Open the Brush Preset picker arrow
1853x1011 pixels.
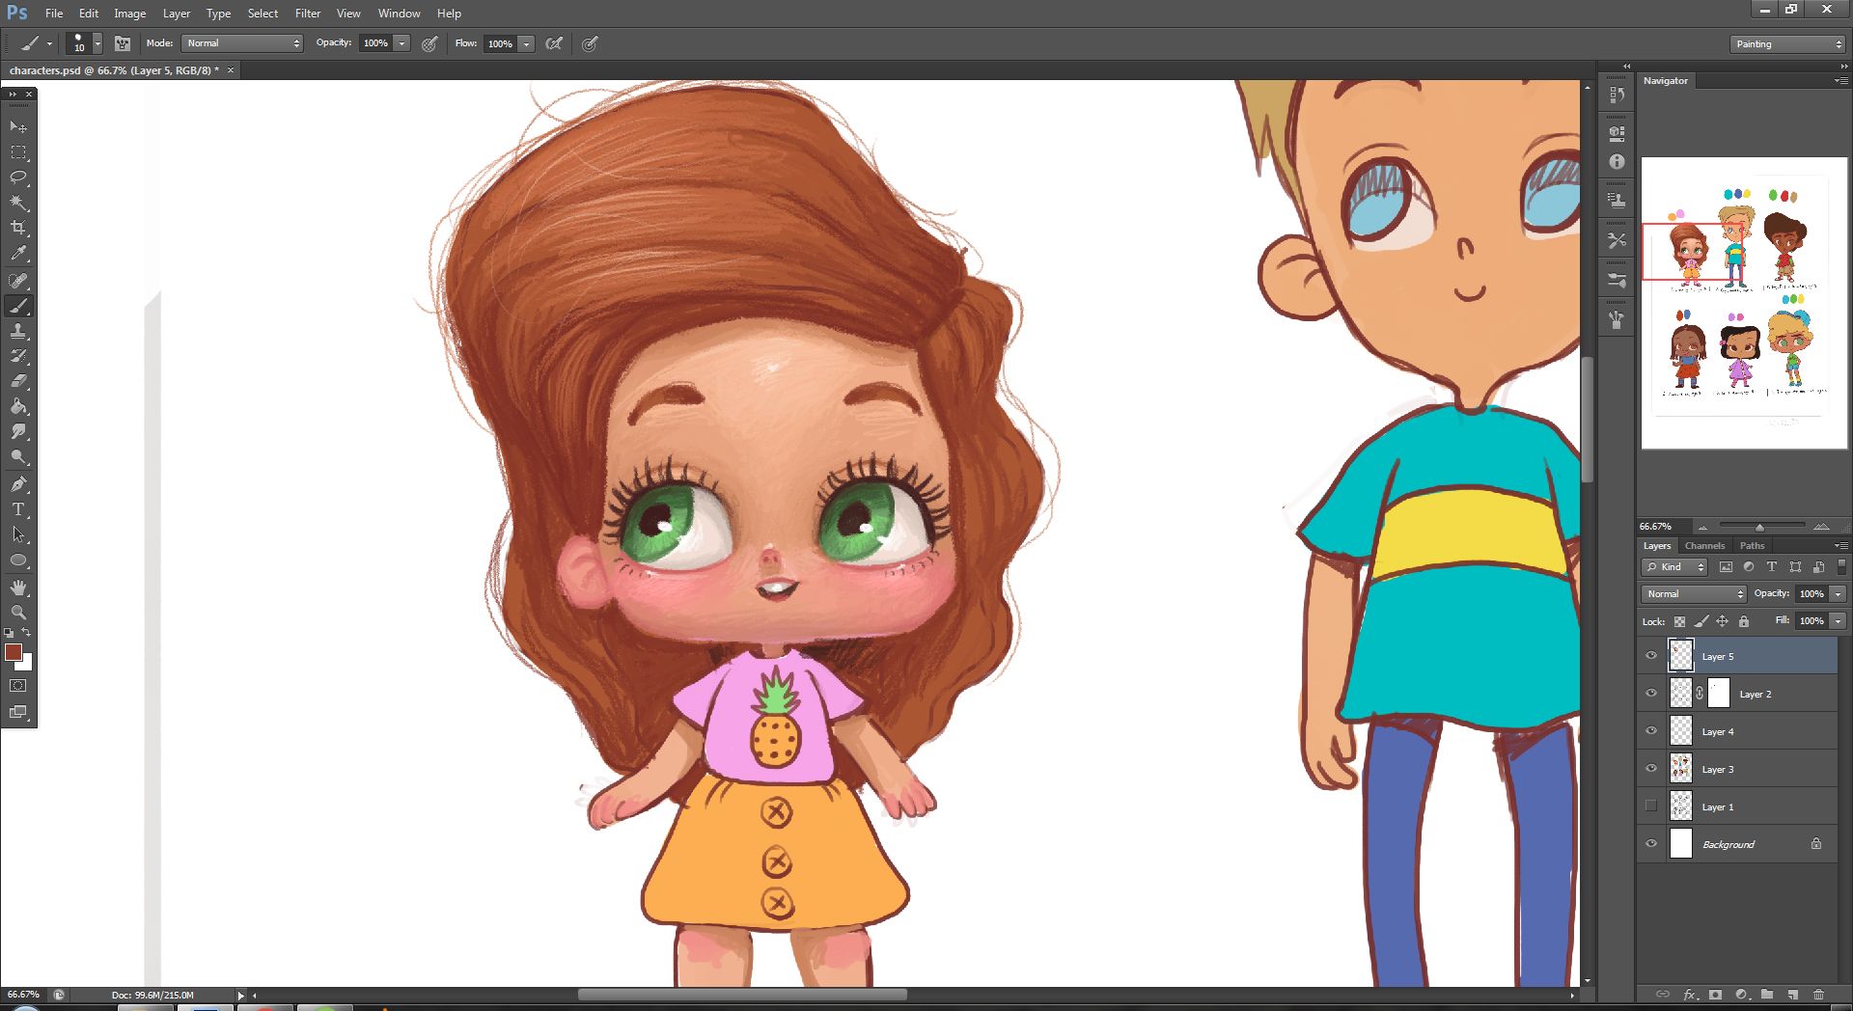[97, 43]
